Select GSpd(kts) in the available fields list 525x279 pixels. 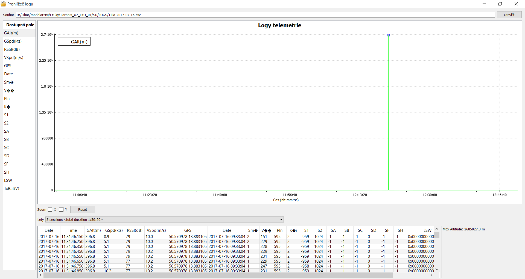click(19, 41)
